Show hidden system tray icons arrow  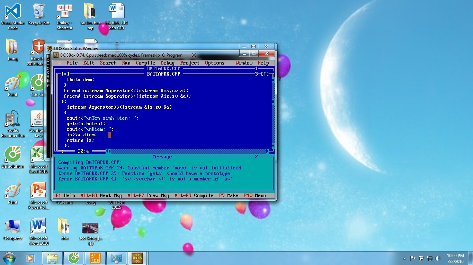(404, 258)
